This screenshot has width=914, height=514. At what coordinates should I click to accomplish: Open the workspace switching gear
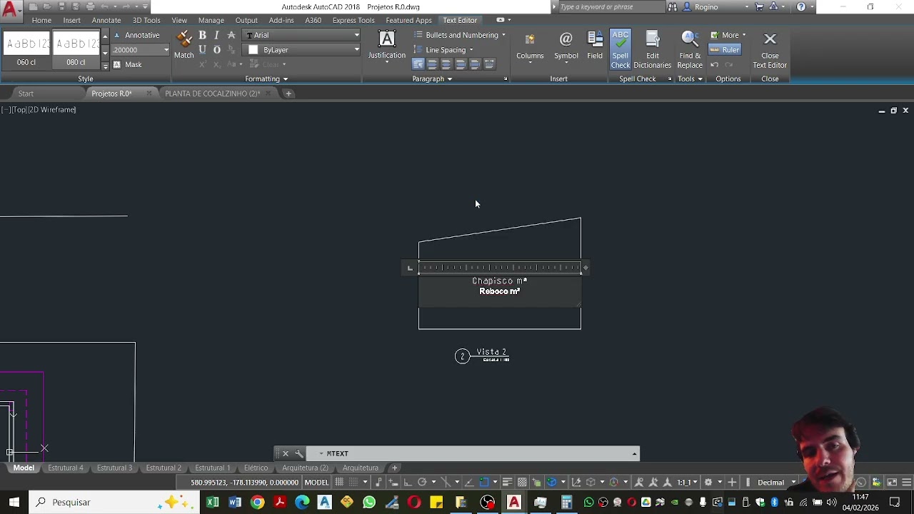click(x=708, y=482)
